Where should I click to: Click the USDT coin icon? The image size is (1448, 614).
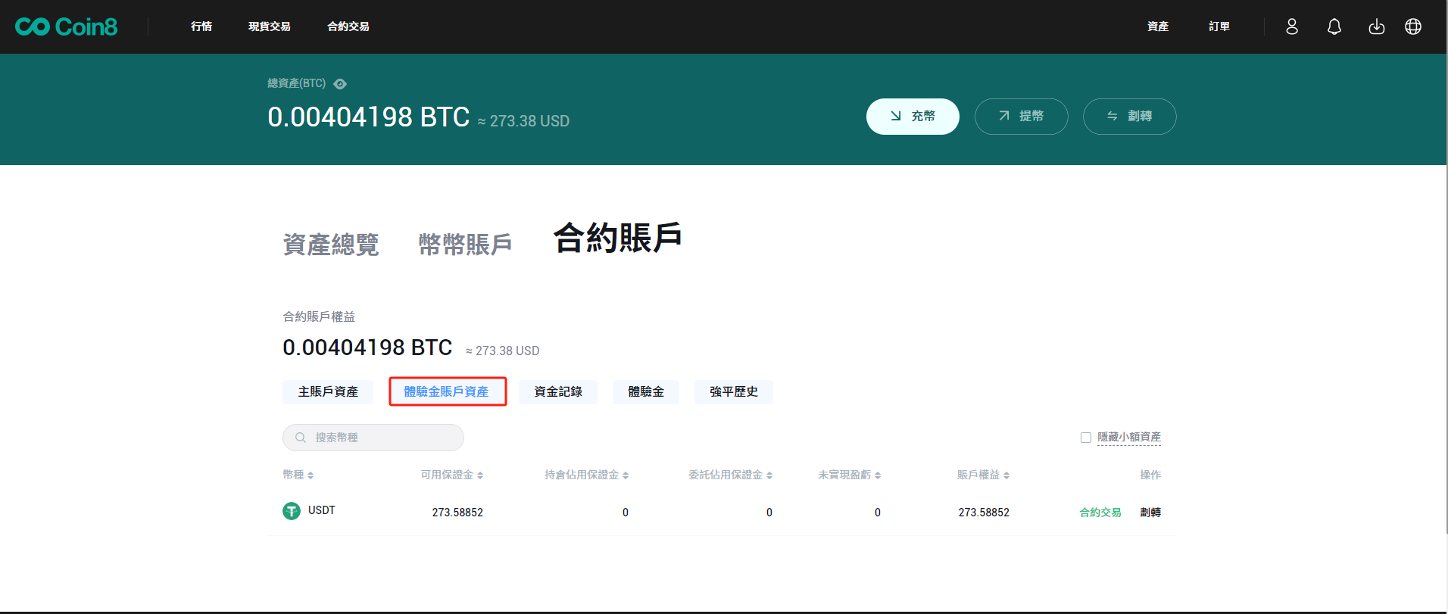292,511
